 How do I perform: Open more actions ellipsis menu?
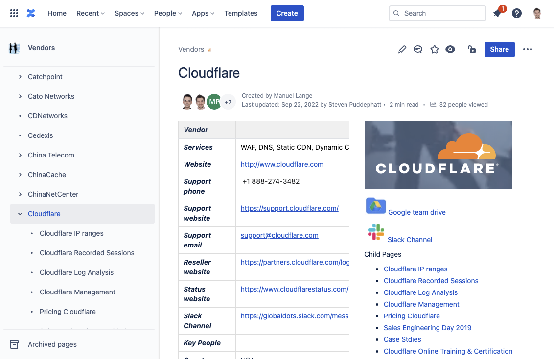pos(528,49)
